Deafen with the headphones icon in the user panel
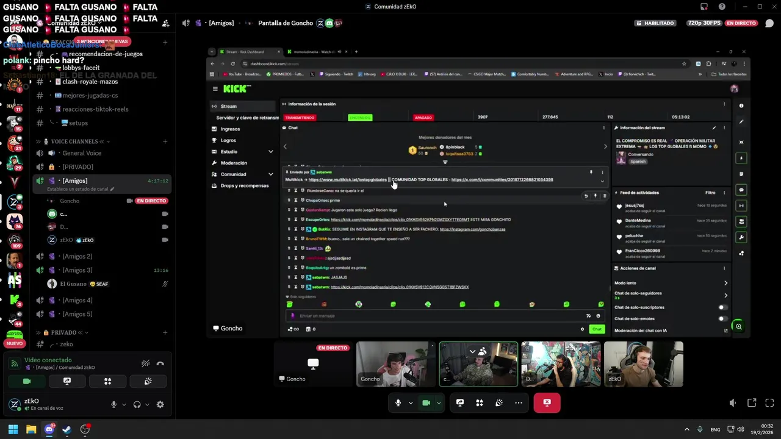This screenshot has width=781, height=439. click(x=137, y=404)
